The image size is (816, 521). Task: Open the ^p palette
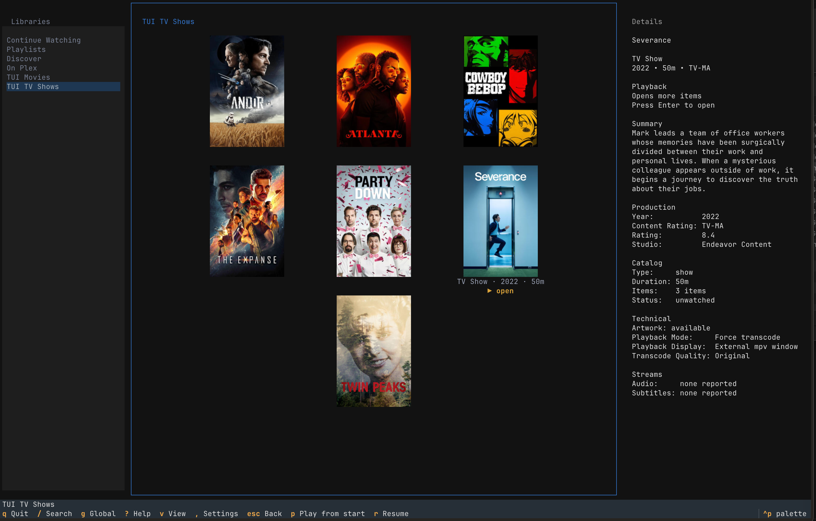click(785, 514)
